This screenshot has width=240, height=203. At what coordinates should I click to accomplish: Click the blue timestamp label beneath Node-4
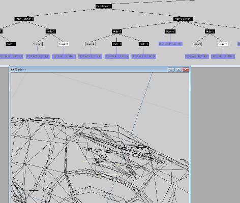pyautogui.click(x=144, y=56)
